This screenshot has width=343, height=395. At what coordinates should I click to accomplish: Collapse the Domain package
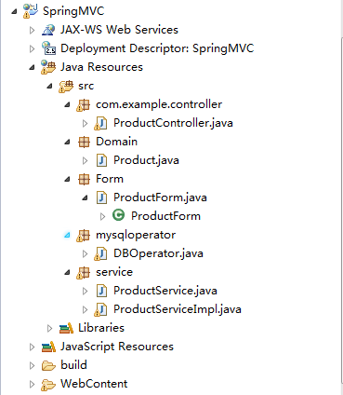pyautogui.click(x=67, y=143)
